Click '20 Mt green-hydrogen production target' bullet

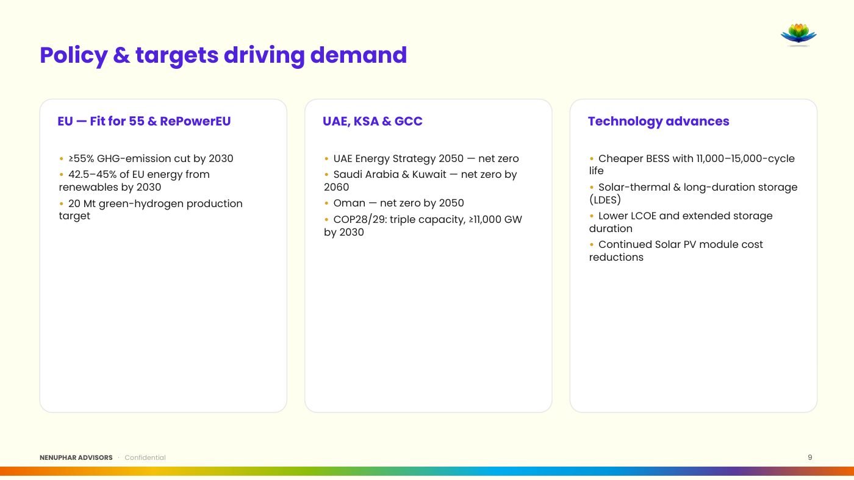click(x=151, y=210)
